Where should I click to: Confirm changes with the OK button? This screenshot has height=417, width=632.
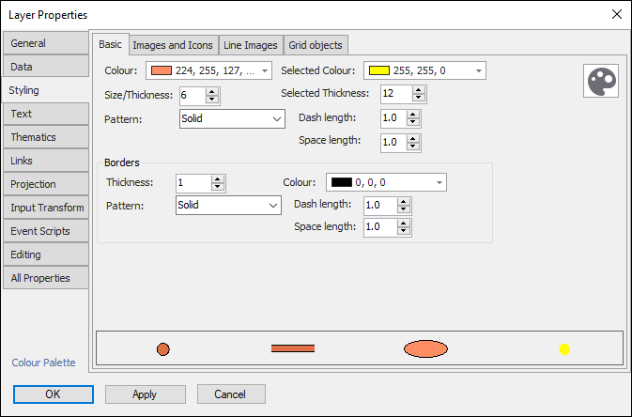(x=53, y=394)
